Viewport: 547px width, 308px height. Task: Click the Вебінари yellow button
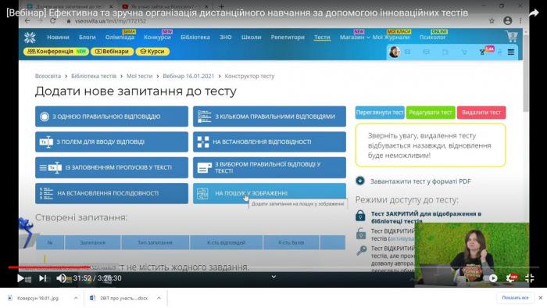pyautogui.click(x=112, y=52)
